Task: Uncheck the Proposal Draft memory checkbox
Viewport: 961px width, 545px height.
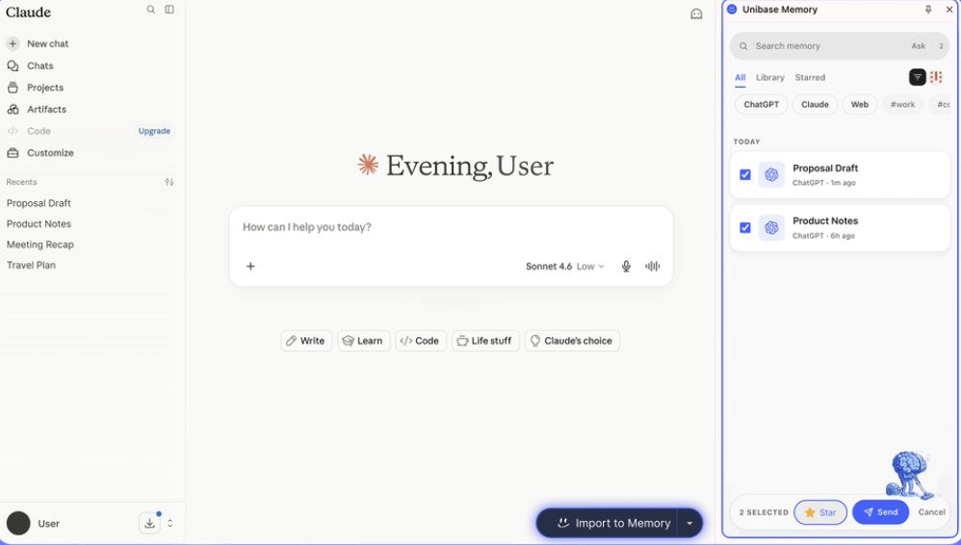Action: (745, 174)
